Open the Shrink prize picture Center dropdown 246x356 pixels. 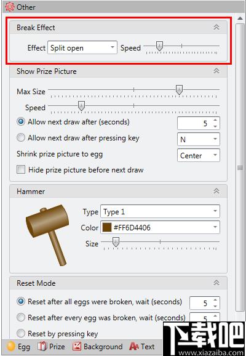coord(199,155)
